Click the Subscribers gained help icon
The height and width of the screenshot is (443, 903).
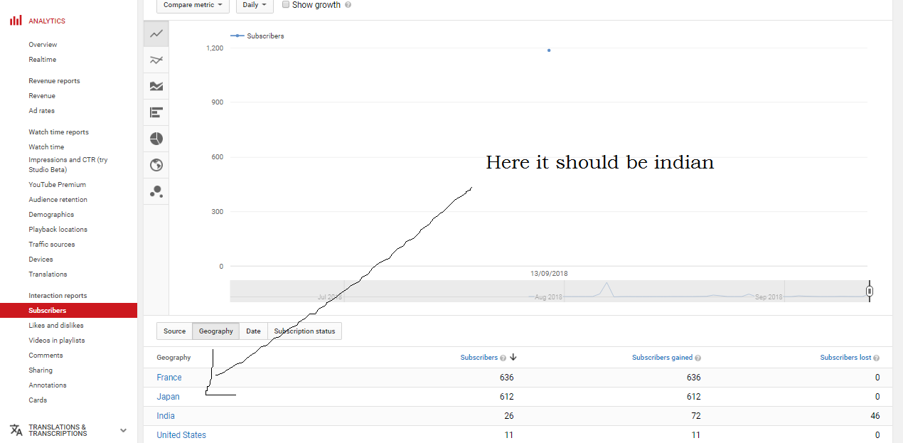(x=698, y=358)
